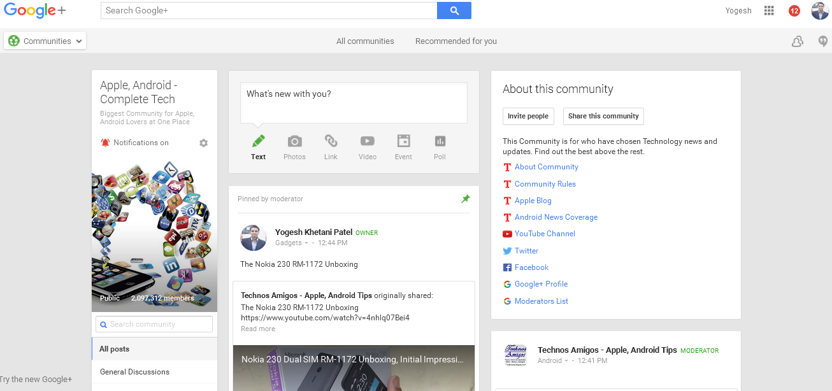Click the Search community field
This screenshot has width=832, height=391.
coord(154,324)
